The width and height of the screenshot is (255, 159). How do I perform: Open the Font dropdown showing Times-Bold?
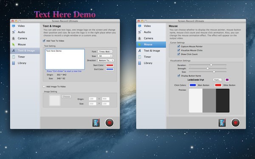[105, 51]
